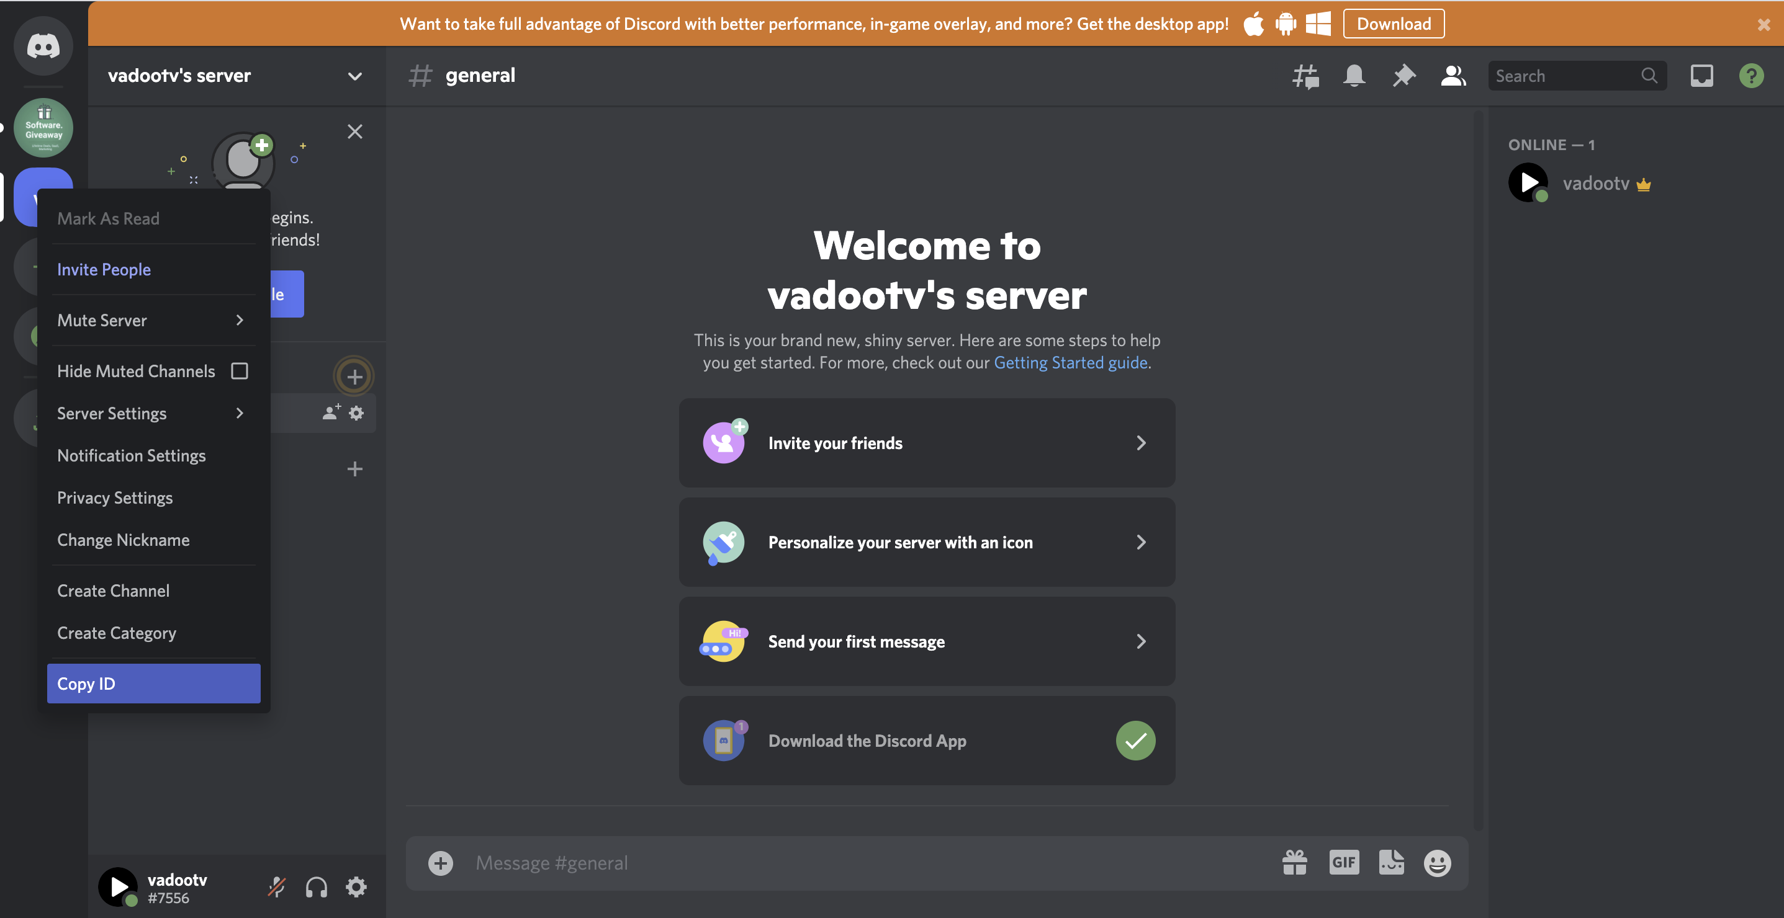The width and height of the screenshot is (1784, 918).
Task: Open User Settings gear icon
Action: pyautogui.click(x=356, y=887)
